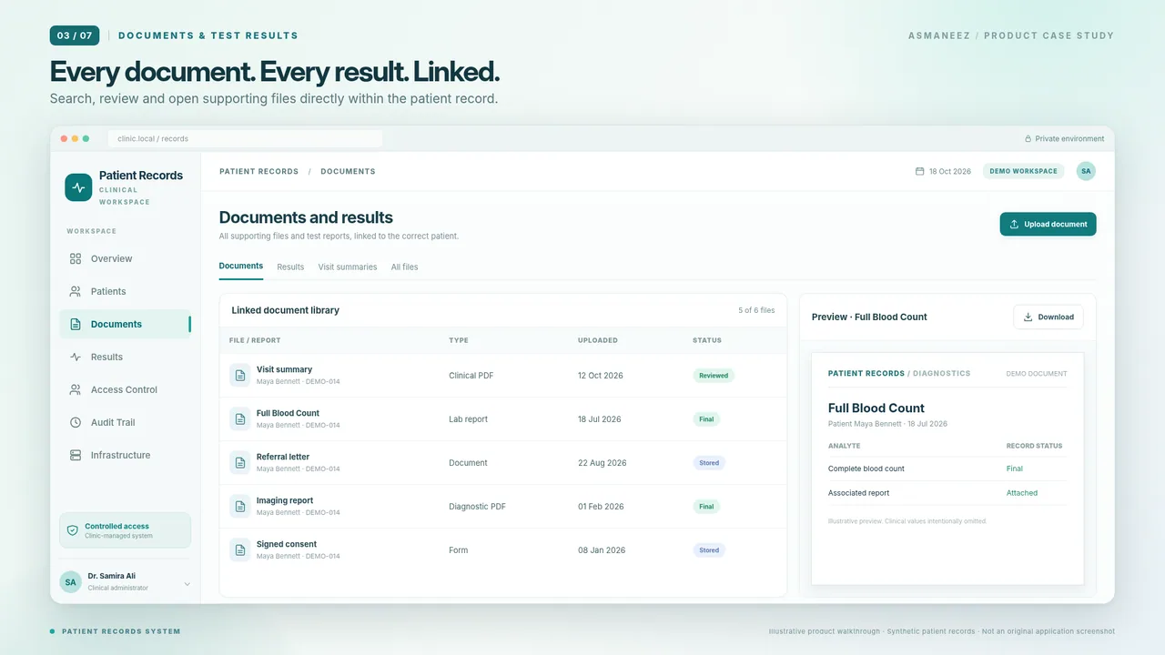Click the SA avatar in the top header
1165x655 pixels.
click(1086, 171)
